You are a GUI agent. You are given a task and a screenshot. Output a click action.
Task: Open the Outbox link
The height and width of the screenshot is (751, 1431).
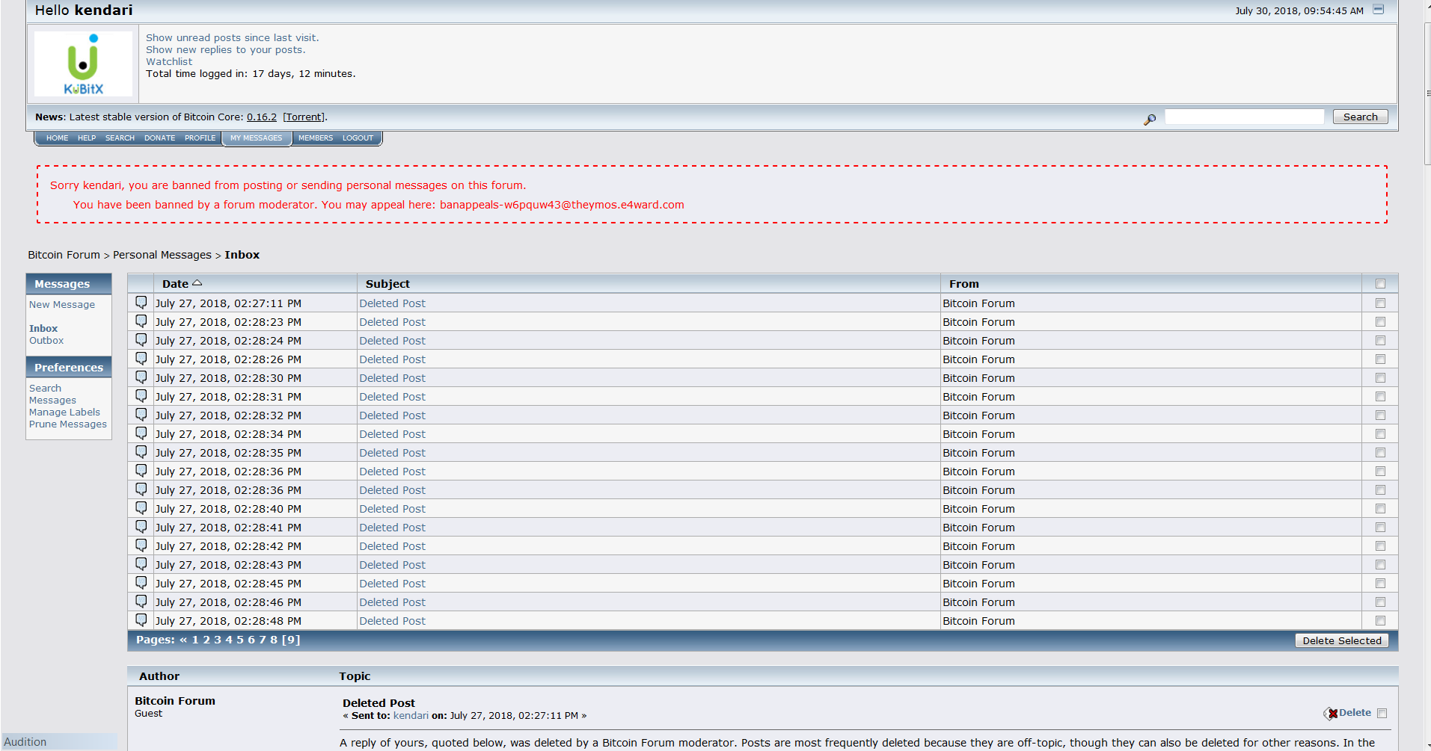pyautogui.click(x=46, y=340)
